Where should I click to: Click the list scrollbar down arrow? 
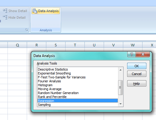pyautogui.click(x=121, y=104)
